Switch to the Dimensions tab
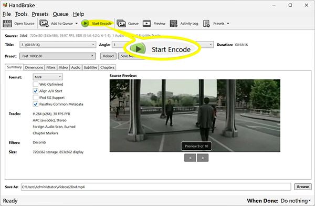315x206 pixels. pyautogui.click(x=34, y=67)
